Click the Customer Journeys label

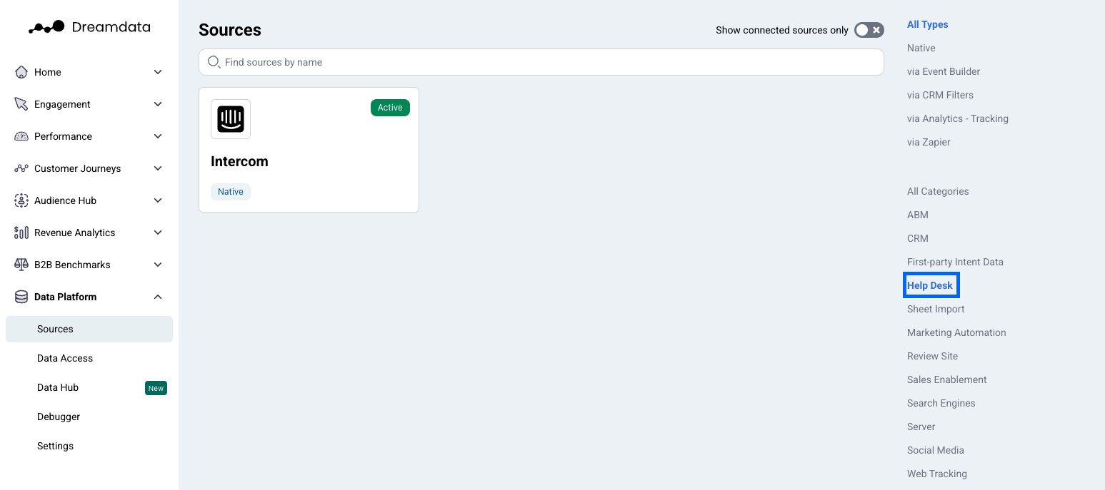(x=78, y=168)
